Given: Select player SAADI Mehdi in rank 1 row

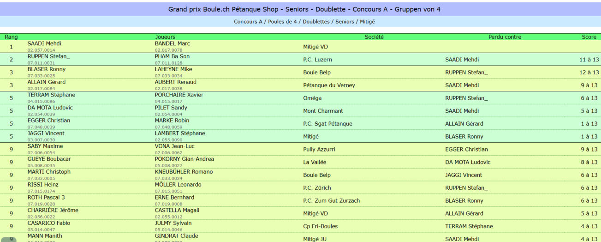Looking at the screenshot, I should 44,44.
